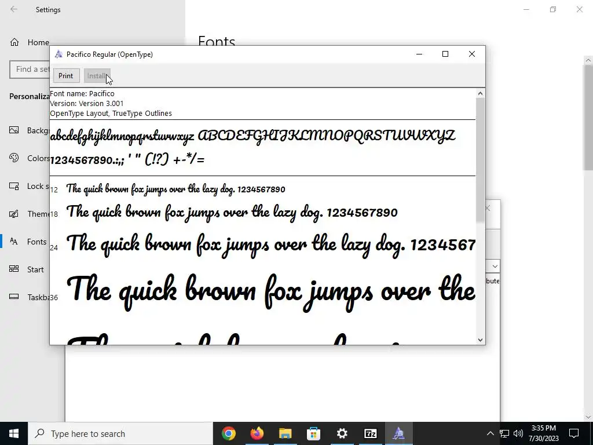The image size is (593, 445).
Task: Expand the dropdown chevron behind font viewer
Action: click(x=495, y=267)
